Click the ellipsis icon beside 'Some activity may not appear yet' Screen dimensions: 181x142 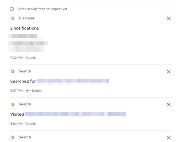[x=12, y=9]
